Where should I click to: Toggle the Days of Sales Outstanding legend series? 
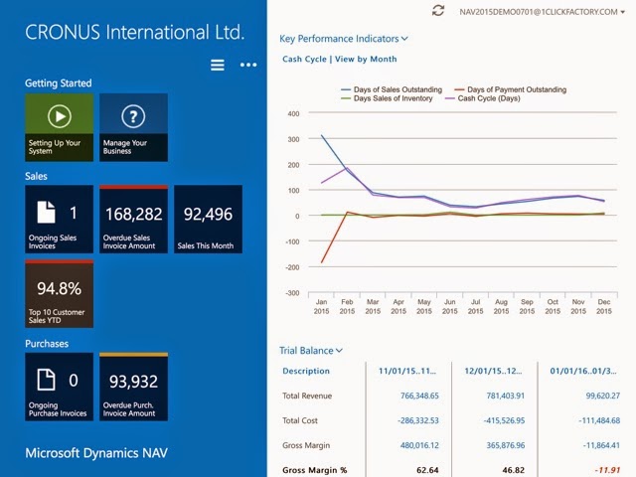click(x=396, y=89)
